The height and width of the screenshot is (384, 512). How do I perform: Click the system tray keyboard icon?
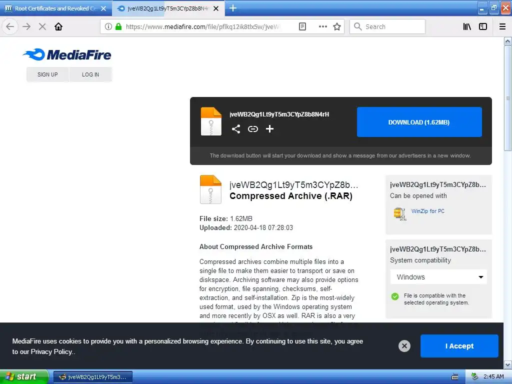455,377
